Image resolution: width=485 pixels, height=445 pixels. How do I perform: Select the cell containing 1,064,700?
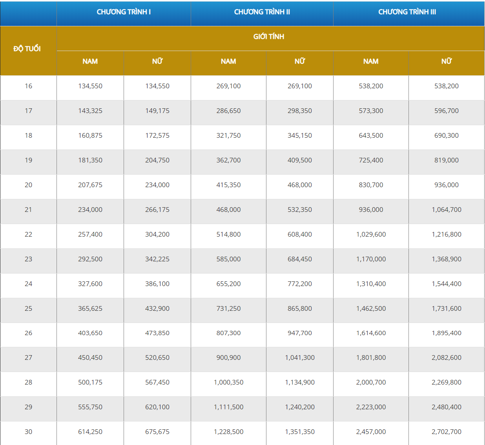[446, 210]
